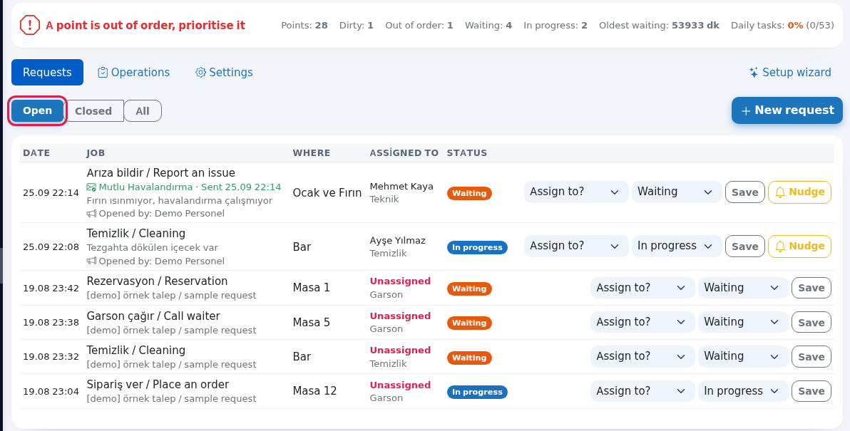Click the Ocak ve Fırın location cell

pyautogui.click(x=327, y=193)
